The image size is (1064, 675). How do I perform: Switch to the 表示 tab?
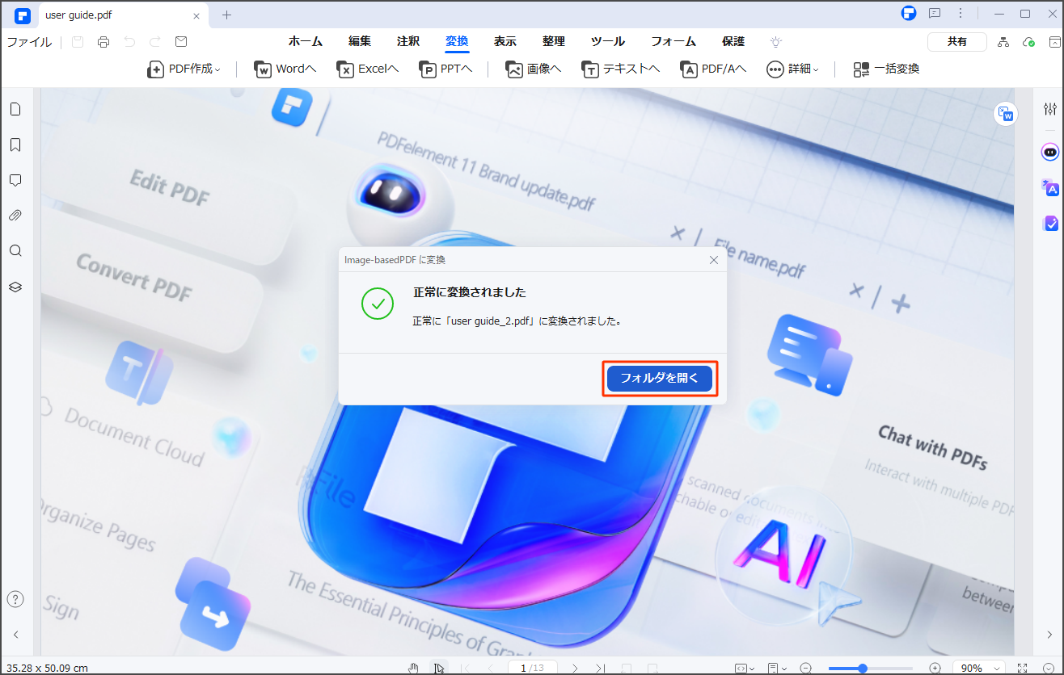(505, 42)
